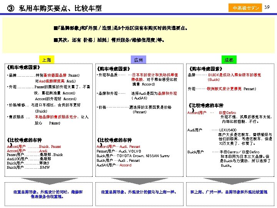Click Guangzhou text '( AudiA6)'

[139, 98]
